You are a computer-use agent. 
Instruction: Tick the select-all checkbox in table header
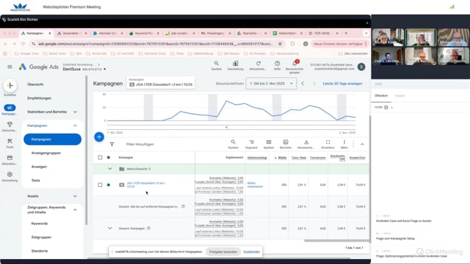click(100, 157)
